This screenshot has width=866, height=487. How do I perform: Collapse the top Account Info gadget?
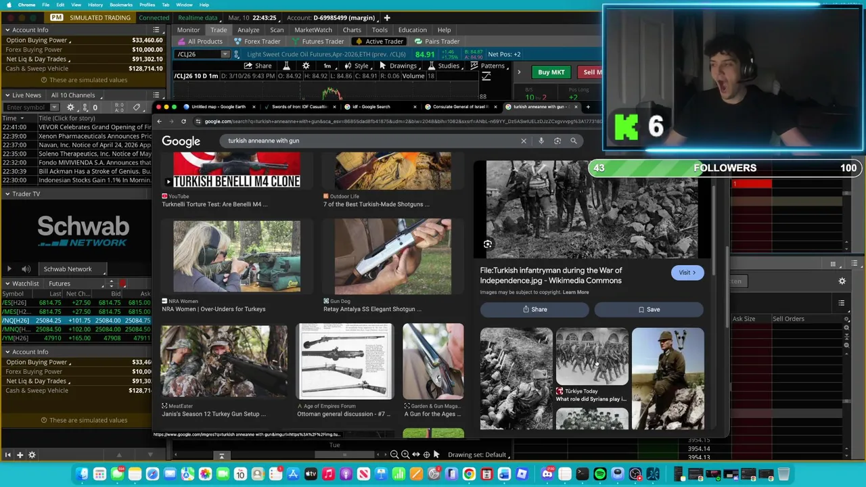tap(7, 30)
